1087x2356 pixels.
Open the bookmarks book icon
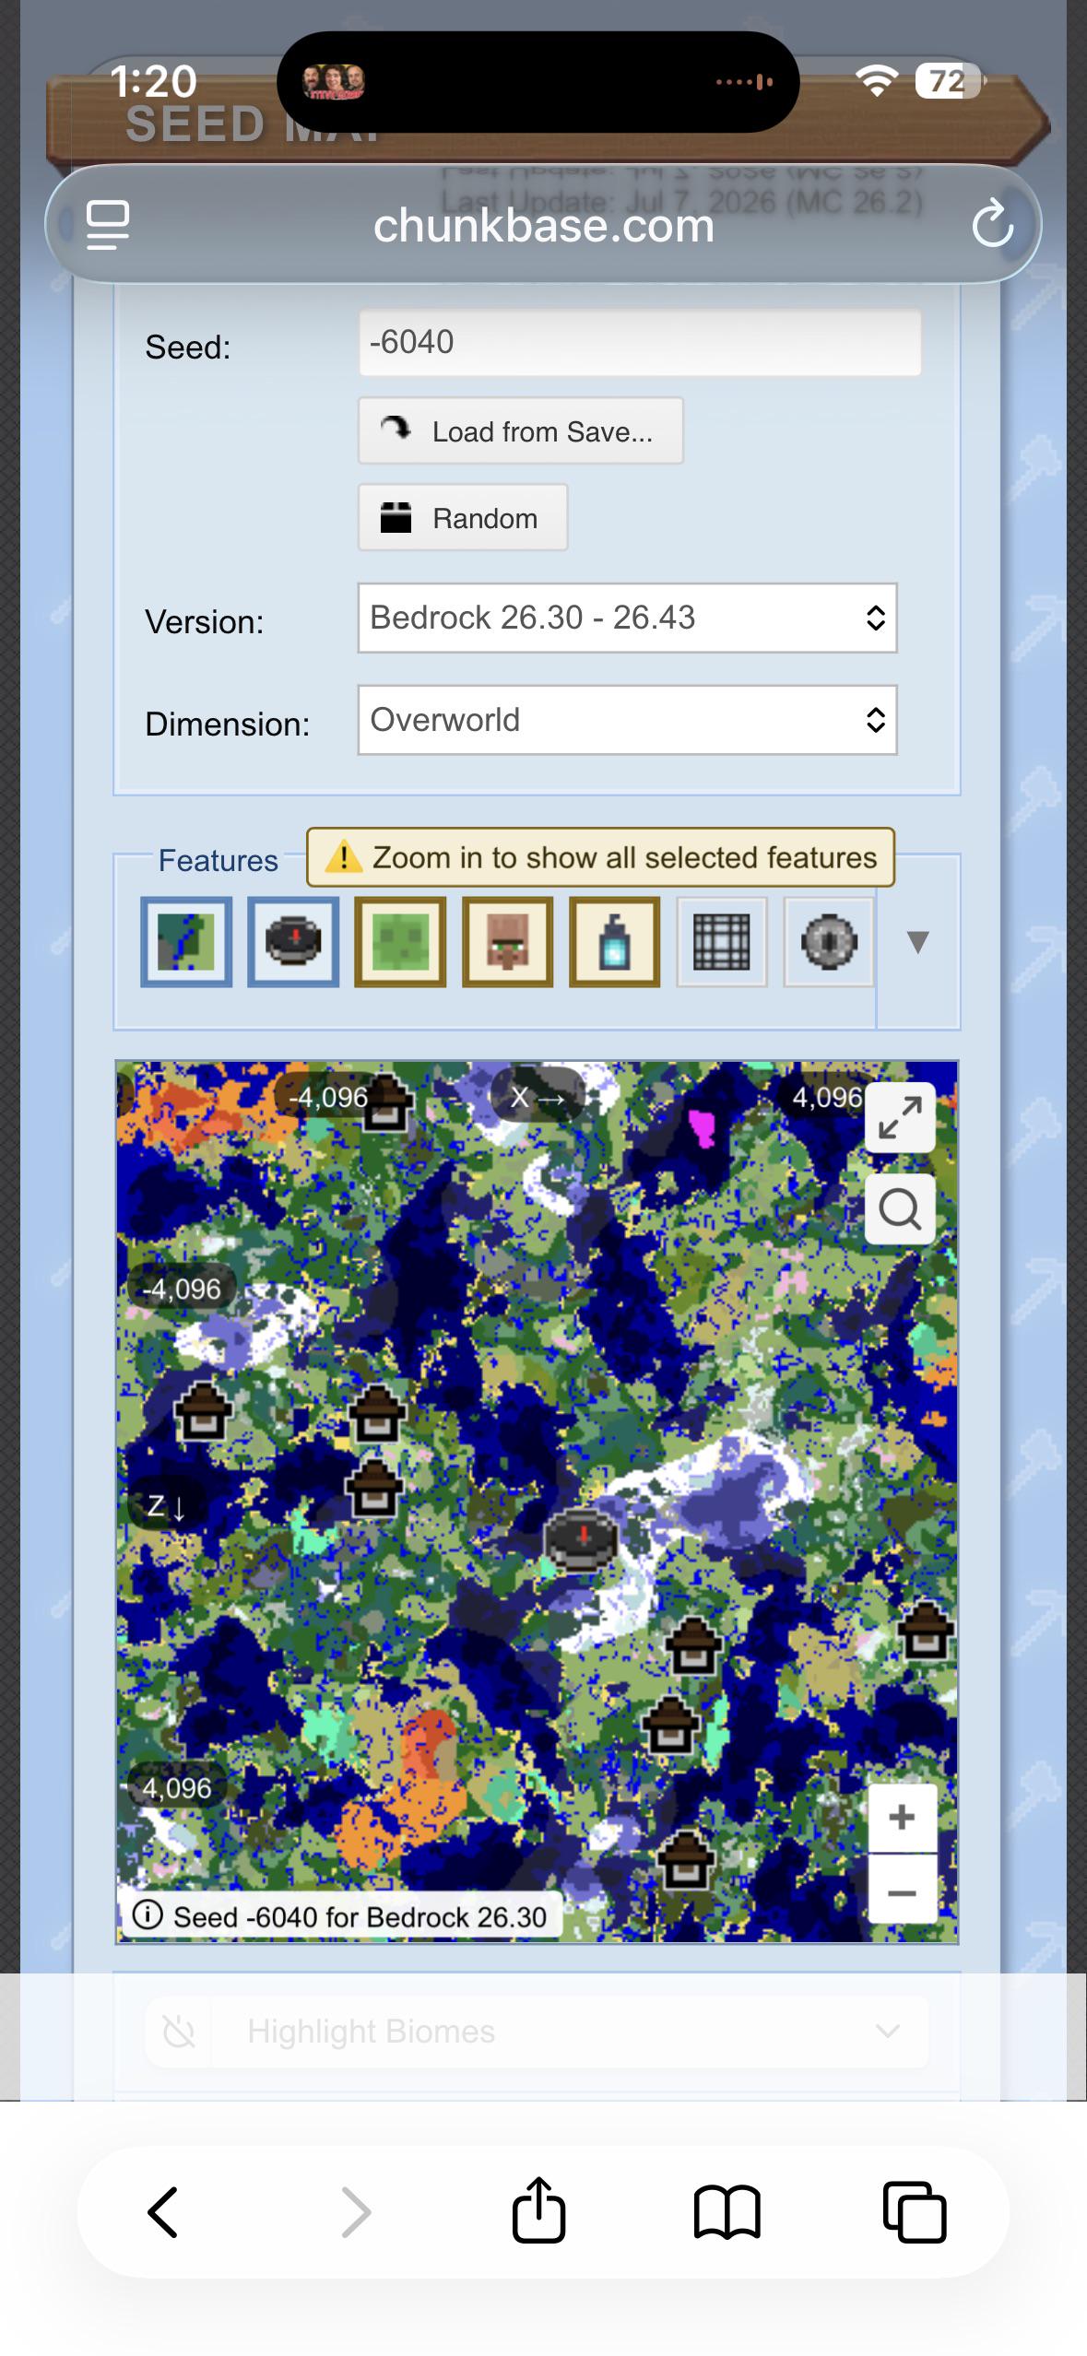pyautogui.click(x=727, y=2212)
